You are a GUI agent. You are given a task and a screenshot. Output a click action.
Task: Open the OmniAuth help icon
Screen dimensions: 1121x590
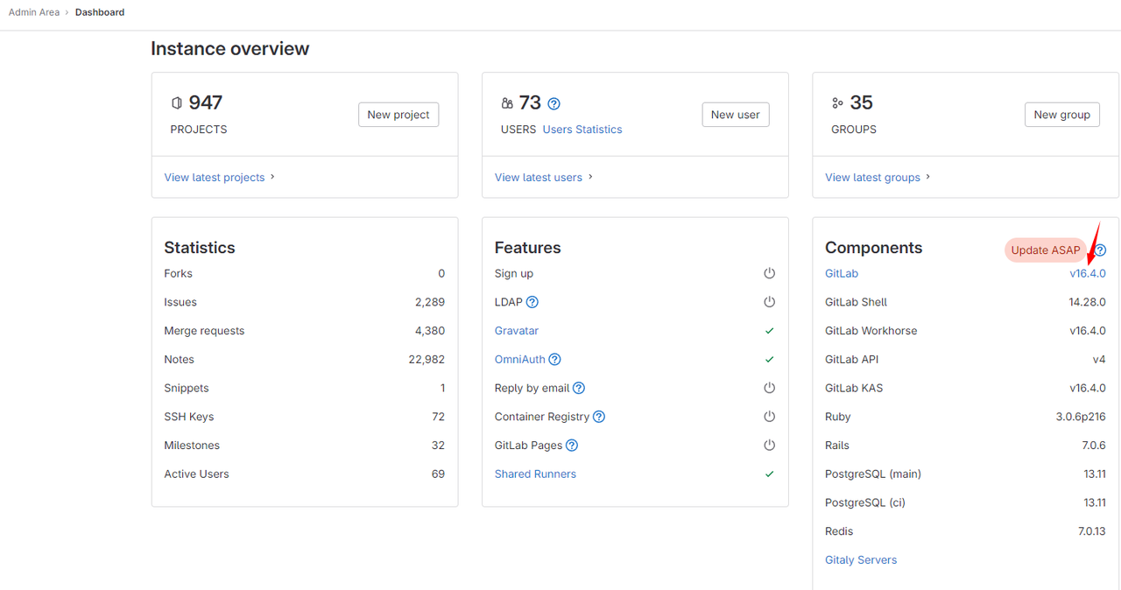[x=554, y=359]
